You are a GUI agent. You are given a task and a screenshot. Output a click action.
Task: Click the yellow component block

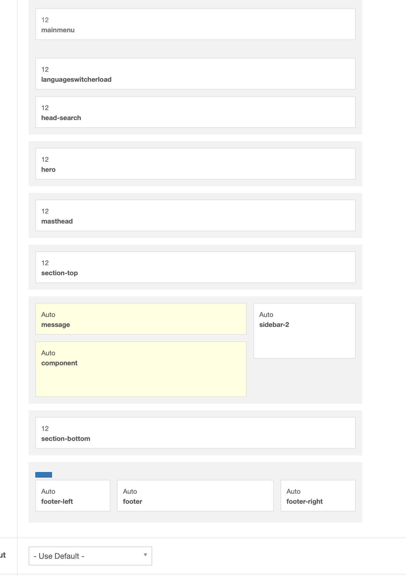[x=141, y=369]
